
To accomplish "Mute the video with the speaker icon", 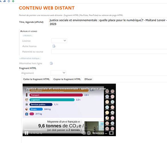I will pos(84,133).
